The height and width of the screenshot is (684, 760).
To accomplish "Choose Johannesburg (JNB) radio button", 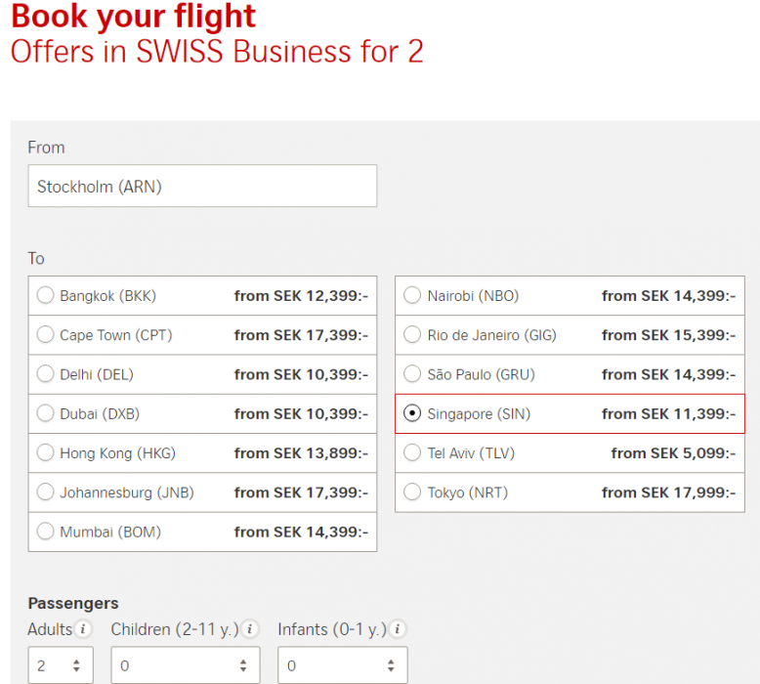I will [x=45, y=492].
